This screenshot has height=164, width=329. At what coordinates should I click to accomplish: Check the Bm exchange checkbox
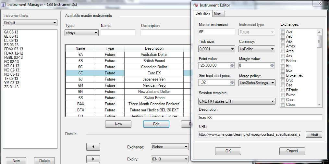283,66
